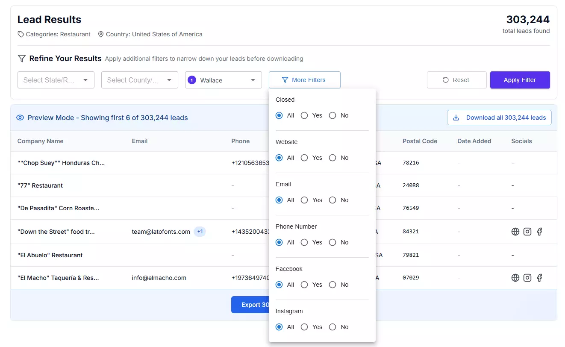Select Yes for the Email filter
The image size is (565, 347).
[304, 200]
